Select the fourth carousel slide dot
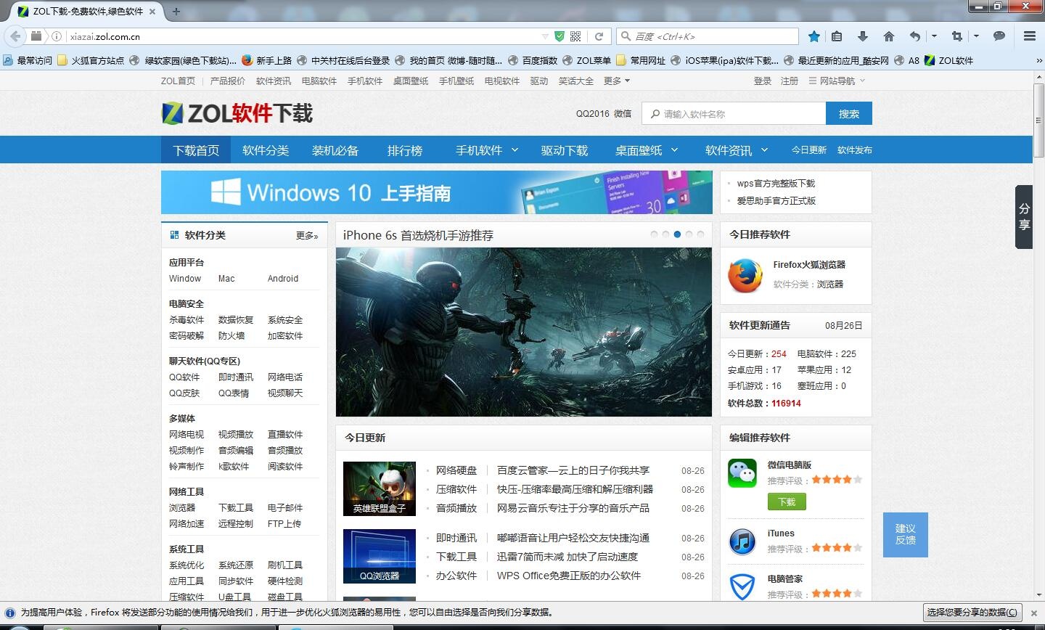The height and width of the screenshot is (630, 1045). click(x=689, y=234)
